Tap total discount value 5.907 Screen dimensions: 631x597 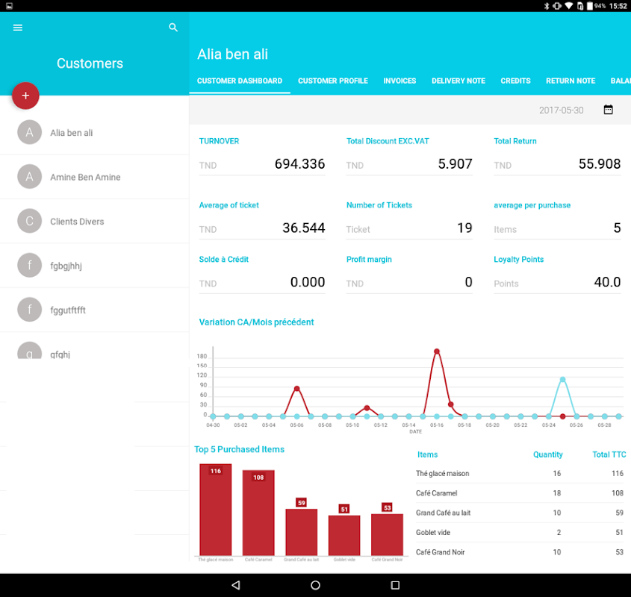coord(455,163)
